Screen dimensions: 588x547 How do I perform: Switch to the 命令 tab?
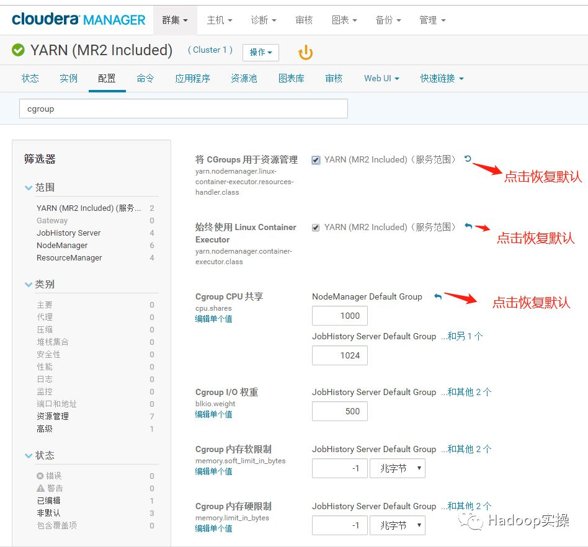(146, 78)
